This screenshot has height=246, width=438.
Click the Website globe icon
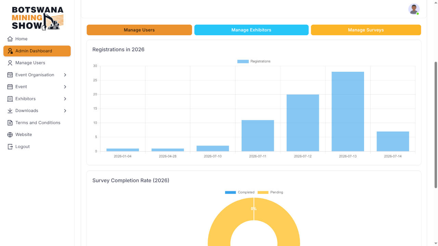point(10,135)
